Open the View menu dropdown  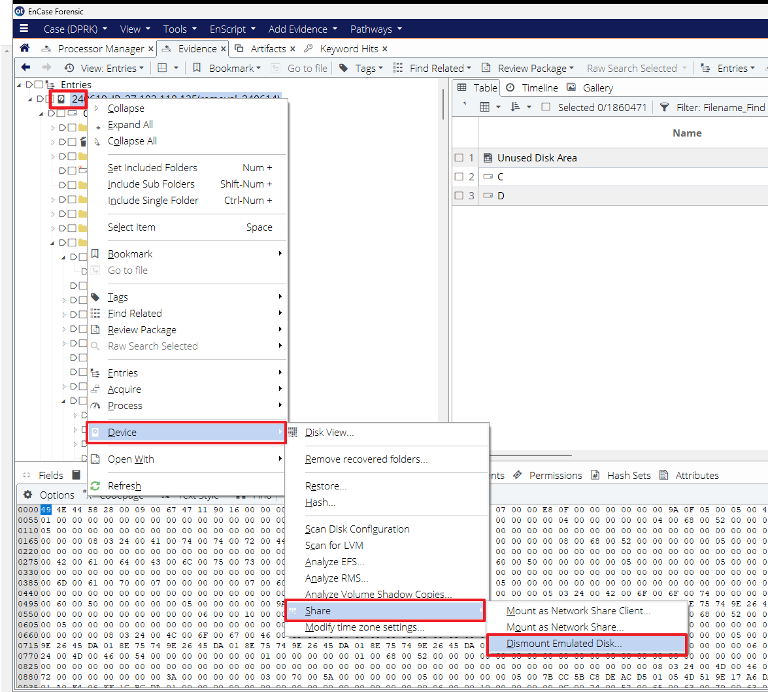(135, 29)
